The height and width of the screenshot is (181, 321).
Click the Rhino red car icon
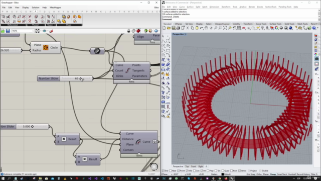pos(244,28)
